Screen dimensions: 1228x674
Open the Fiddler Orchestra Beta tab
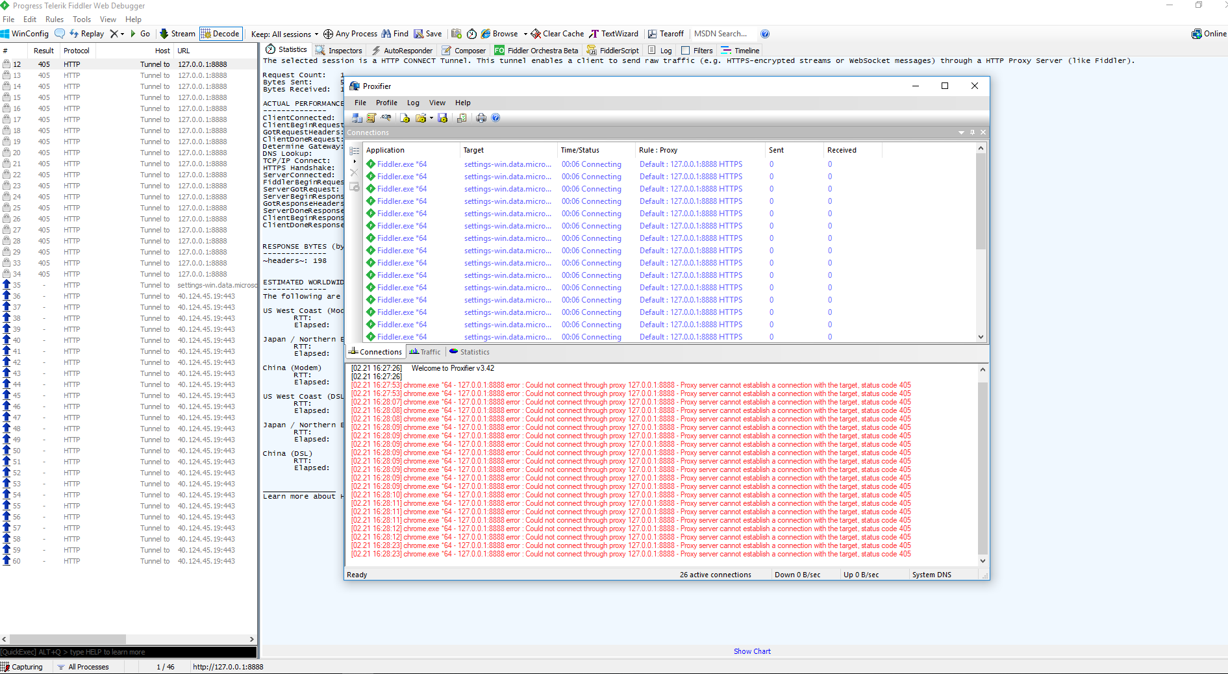click(x=536, y=50)
